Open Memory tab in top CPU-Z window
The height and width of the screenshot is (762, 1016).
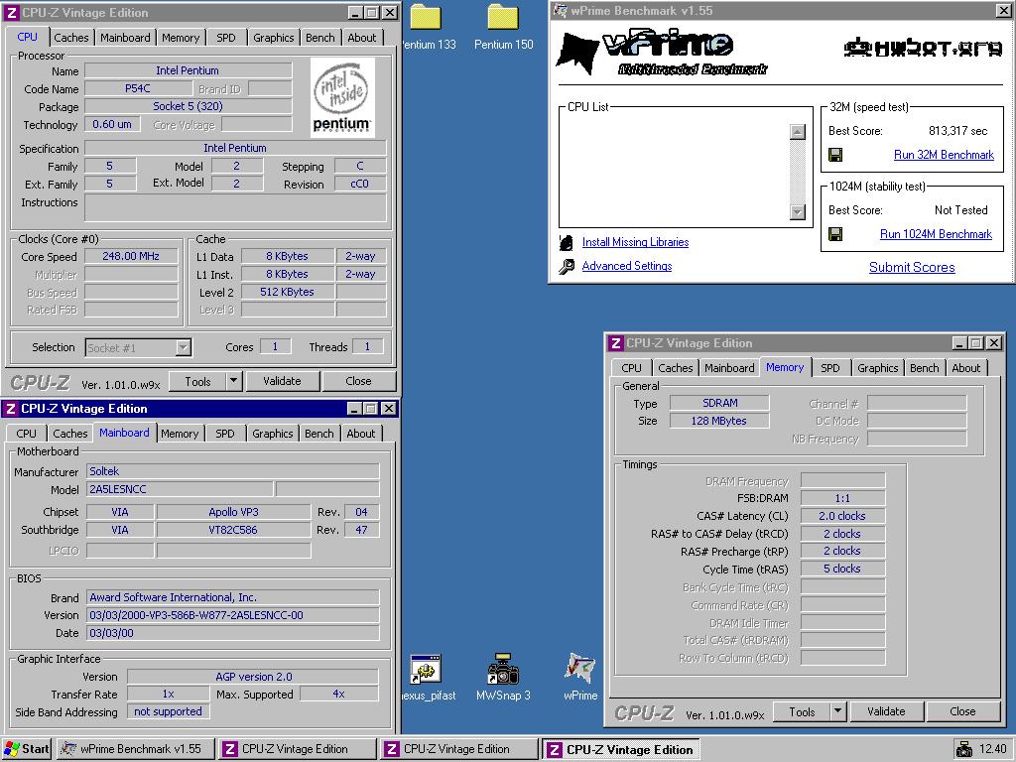pos(181,38)
